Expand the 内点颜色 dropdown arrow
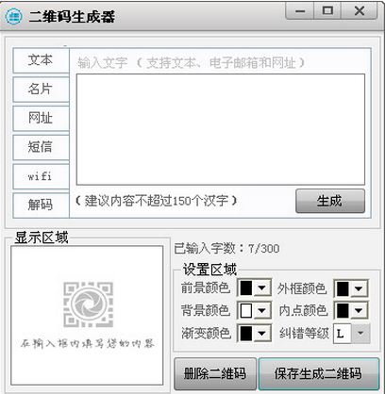Viewport: 385px width, 394px height. (359, 310)
